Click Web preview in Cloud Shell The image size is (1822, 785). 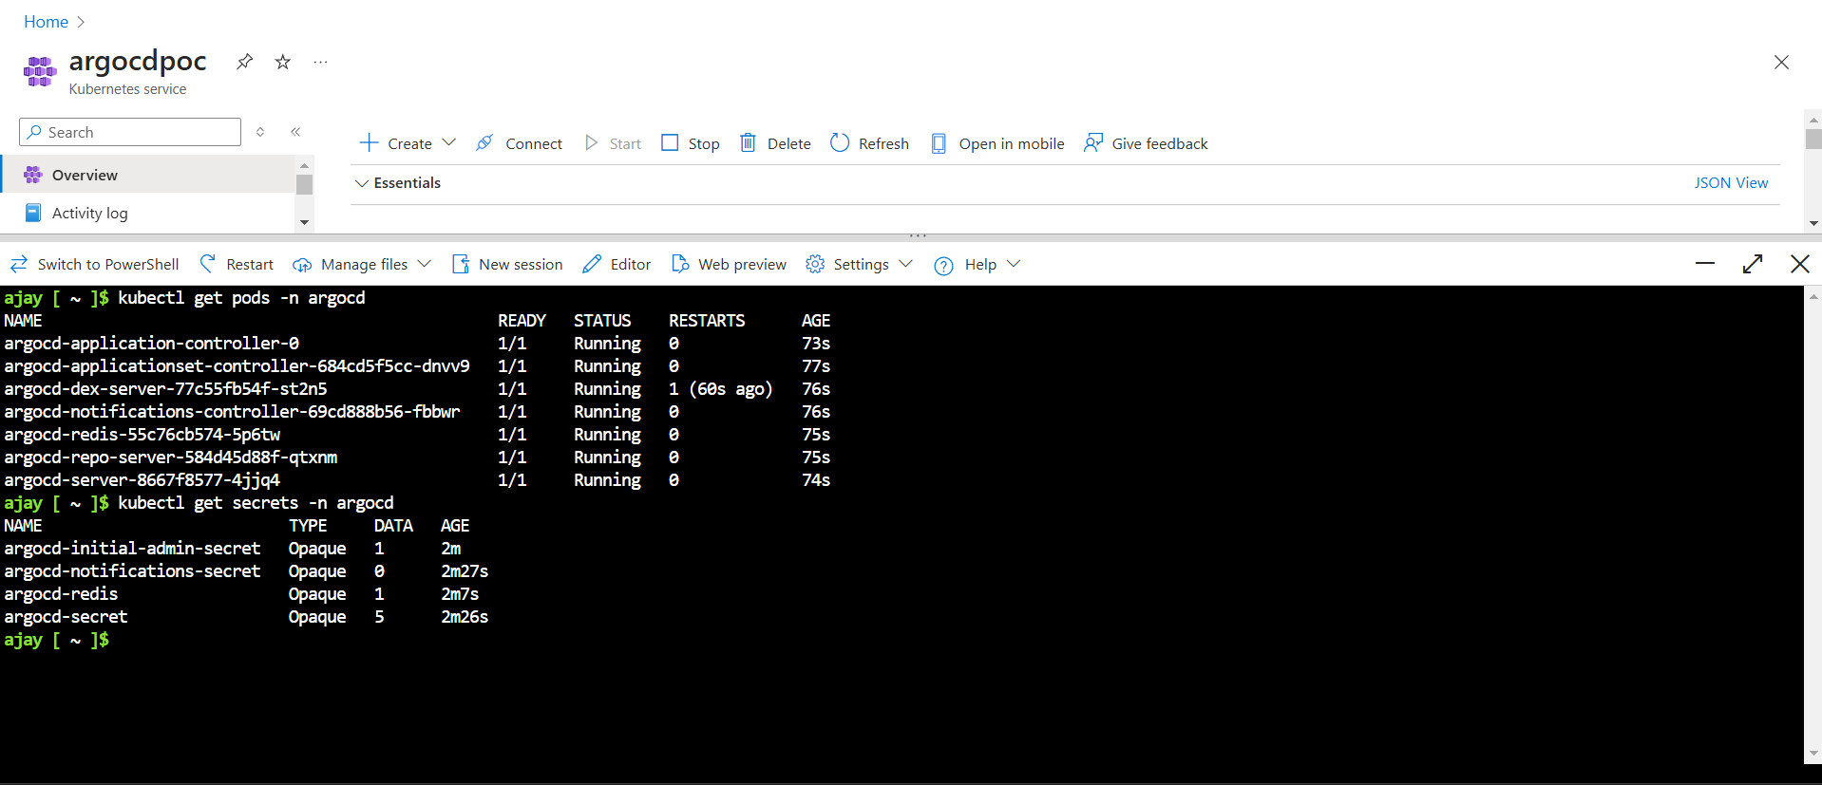click(729, 265)
